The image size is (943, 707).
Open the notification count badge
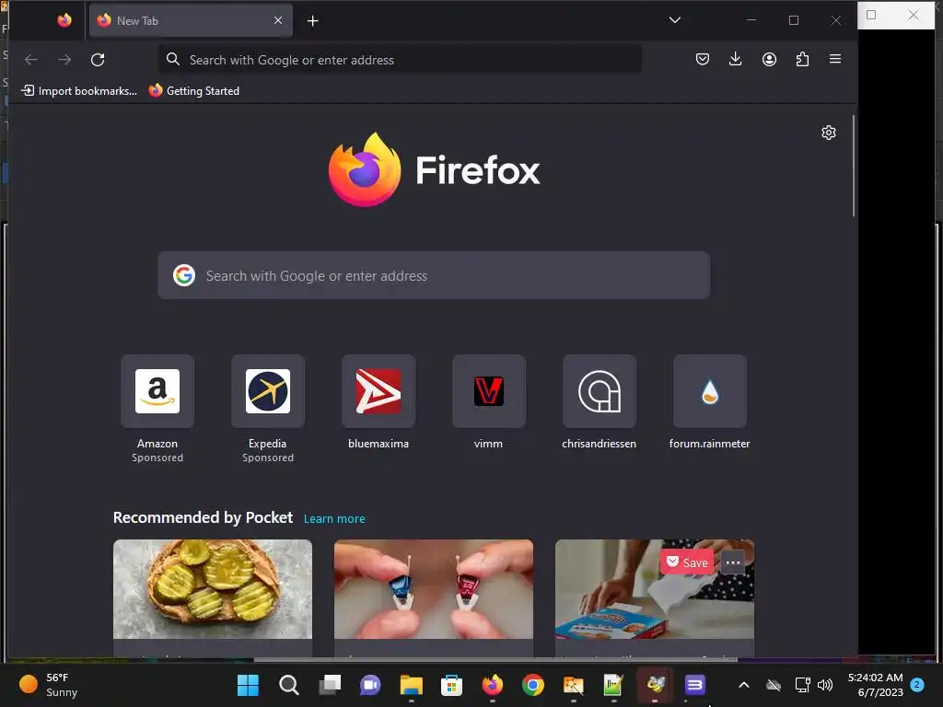coord(917,684)
